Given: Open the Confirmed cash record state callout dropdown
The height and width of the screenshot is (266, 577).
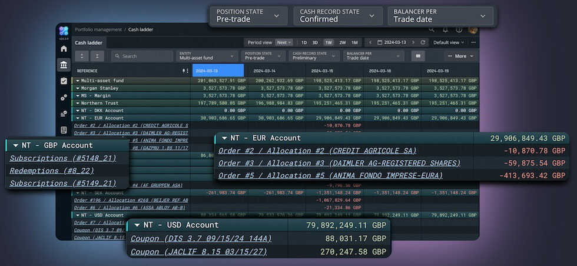Looking at the screenshot, I should (x=337, y=16).
